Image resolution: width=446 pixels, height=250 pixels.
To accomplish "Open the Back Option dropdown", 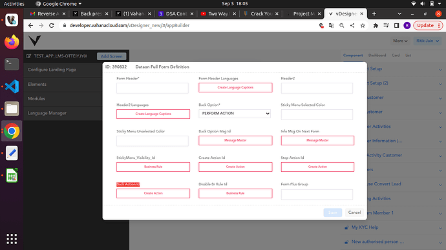I will [235, 114].
